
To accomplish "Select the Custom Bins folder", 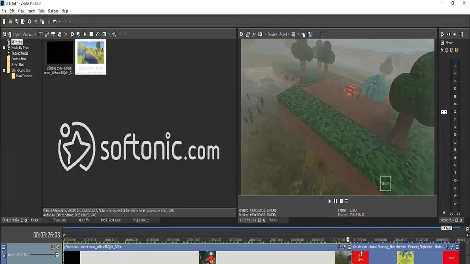I will [x=18, y=59].
